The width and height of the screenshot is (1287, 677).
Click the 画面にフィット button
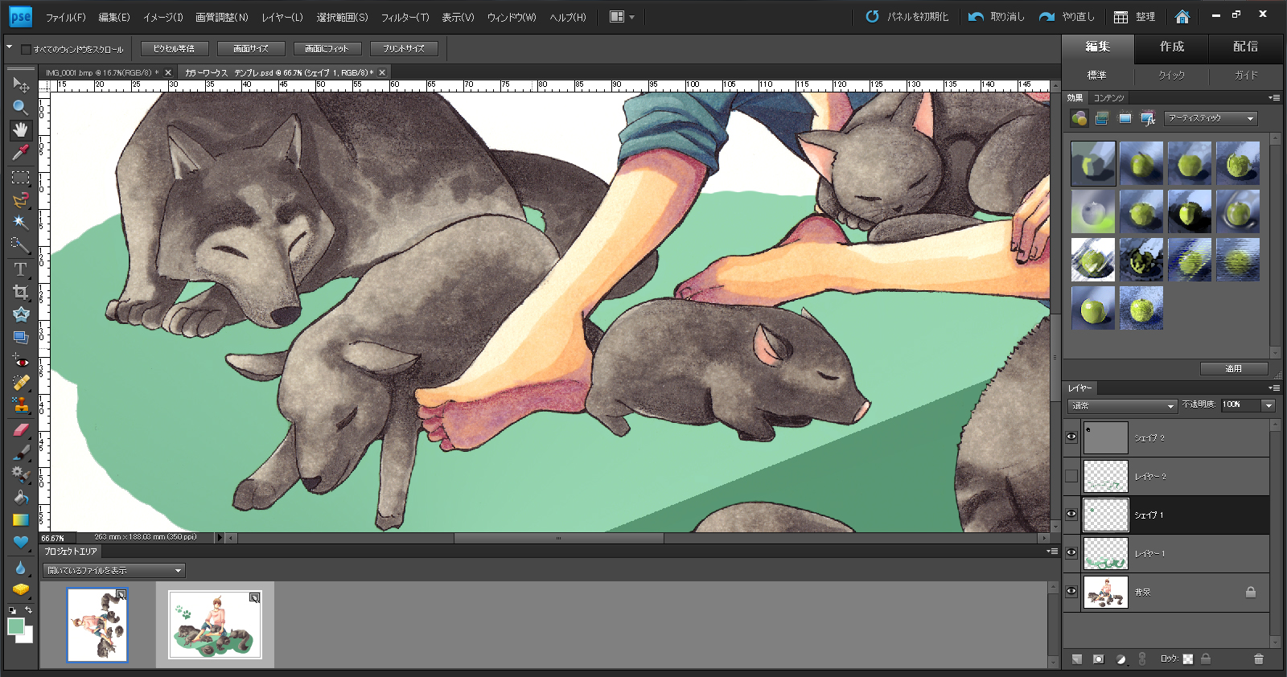[327, 49]
